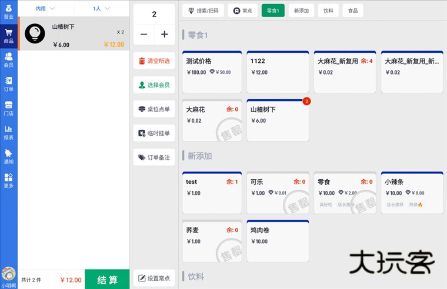
Task: Open the 饮料 category tab
Action: tap(328, 11)
